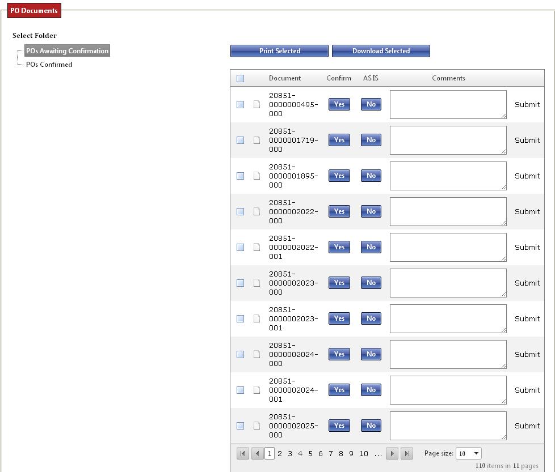Open document icon for 20851-0000002023-000
Screen dimensions: 555x472
pyautogui.click(x=257, y=283)
